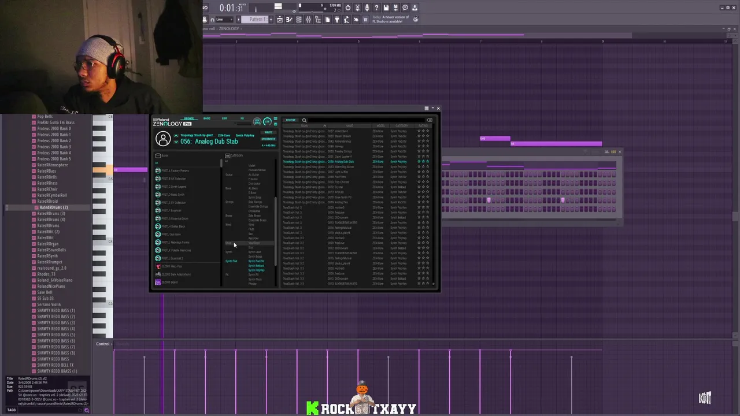The width and height of the screenshot is (740, 416).
Task: Click the RECENT button in Zenology
Action: 291,120
